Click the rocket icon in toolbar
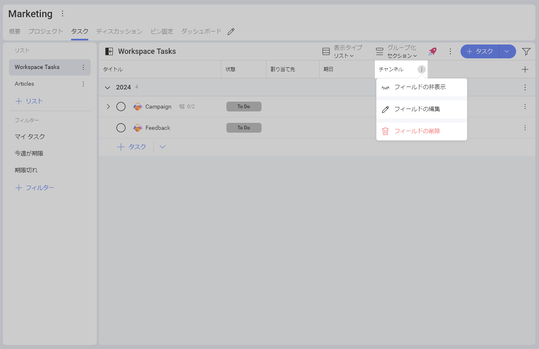This screenshot has height=349, width=539. coord(432,51)
